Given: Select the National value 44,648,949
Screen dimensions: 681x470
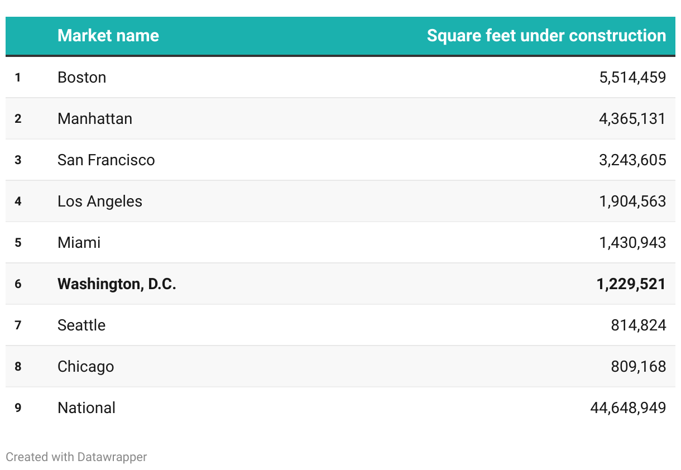Looking at the screenshot, I should click(x=628, y=408).
